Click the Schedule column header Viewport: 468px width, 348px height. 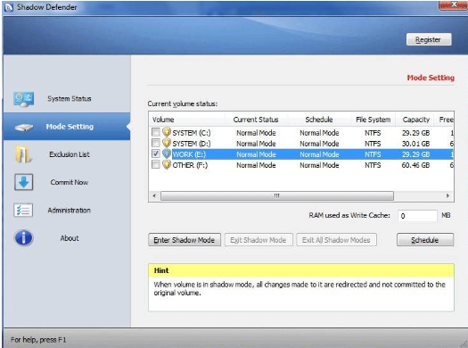(319, 120)
